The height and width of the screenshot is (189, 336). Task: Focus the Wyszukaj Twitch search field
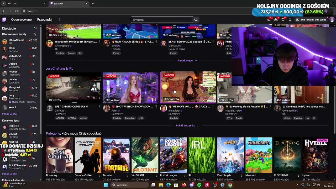click(162, 20)
